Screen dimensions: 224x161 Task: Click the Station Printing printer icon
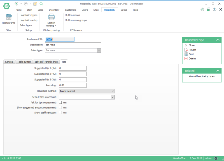[51, 17]
